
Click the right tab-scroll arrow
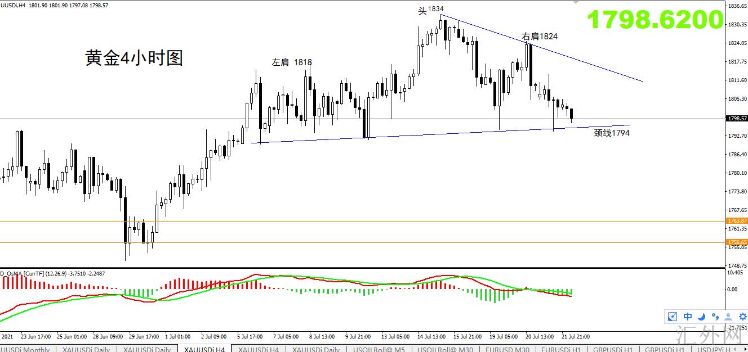pos(744,349)
